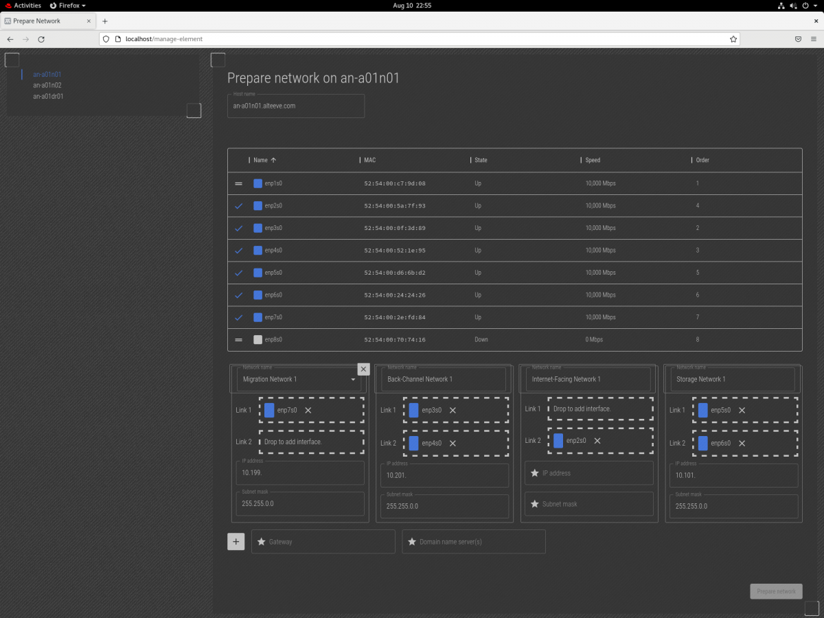Remove enp7s0 from Migration Network Link 1

click(x=308, y=411)
